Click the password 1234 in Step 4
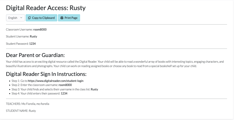The height and width of the screenshot is (120, 234). 64,94
